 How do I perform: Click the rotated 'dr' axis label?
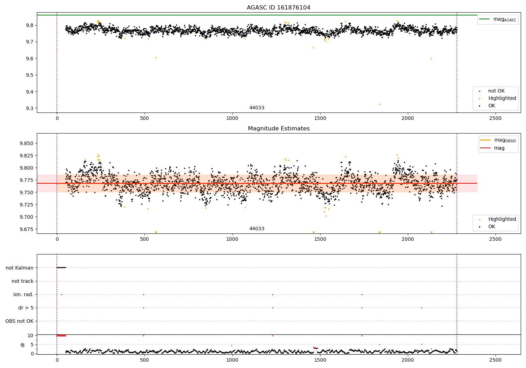pos(23,345)
